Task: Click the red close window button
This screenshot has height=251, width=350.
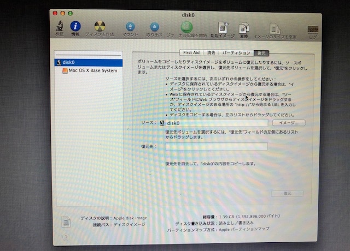Action: pyautogui.click(x=55, y=13)
